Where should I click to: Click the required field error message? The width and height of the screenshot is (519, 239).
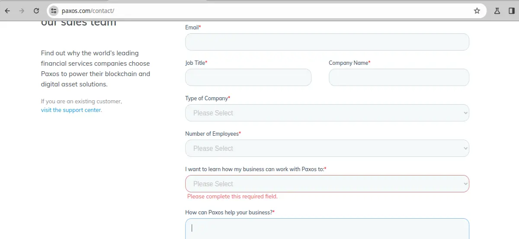pos(232,196)
